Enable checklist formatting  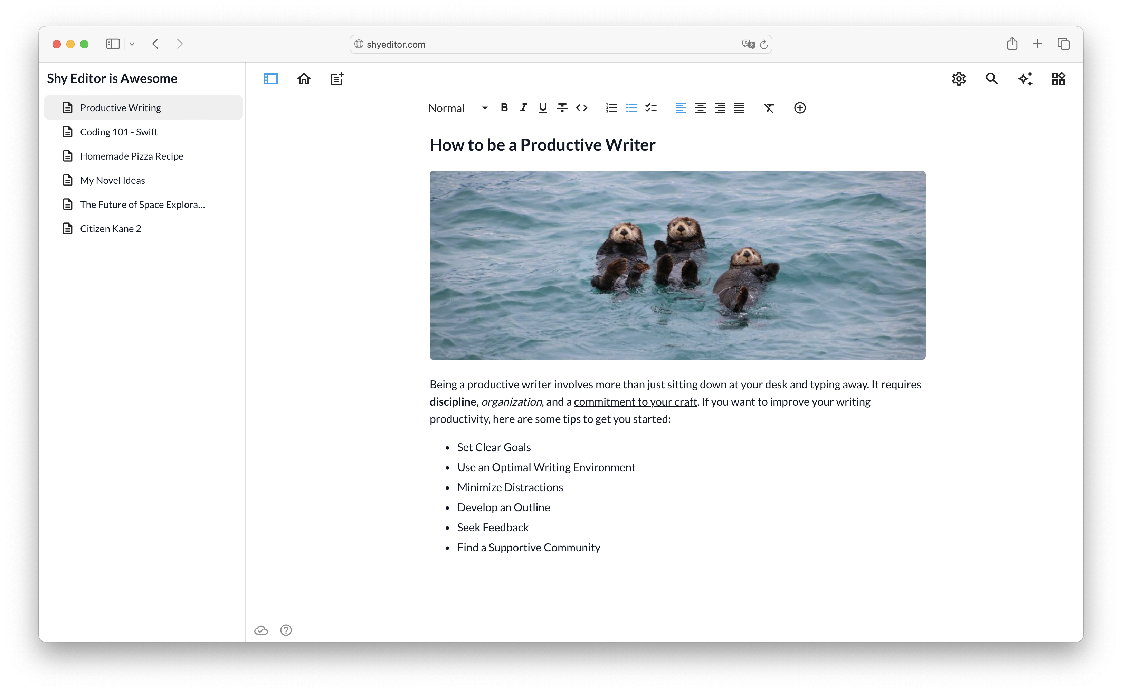click(x=651, y=108)
